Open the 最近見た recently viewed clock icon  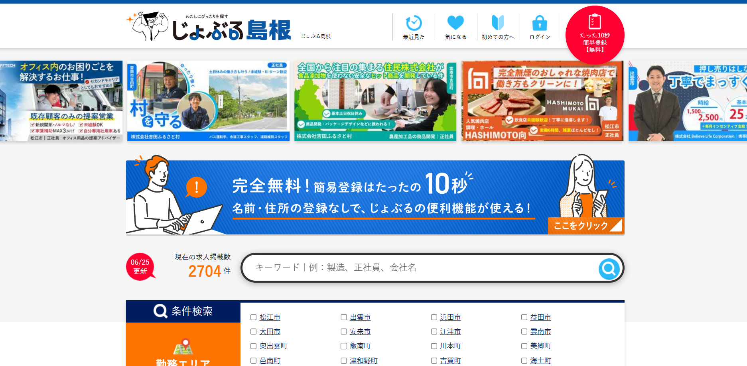(414, 24)
